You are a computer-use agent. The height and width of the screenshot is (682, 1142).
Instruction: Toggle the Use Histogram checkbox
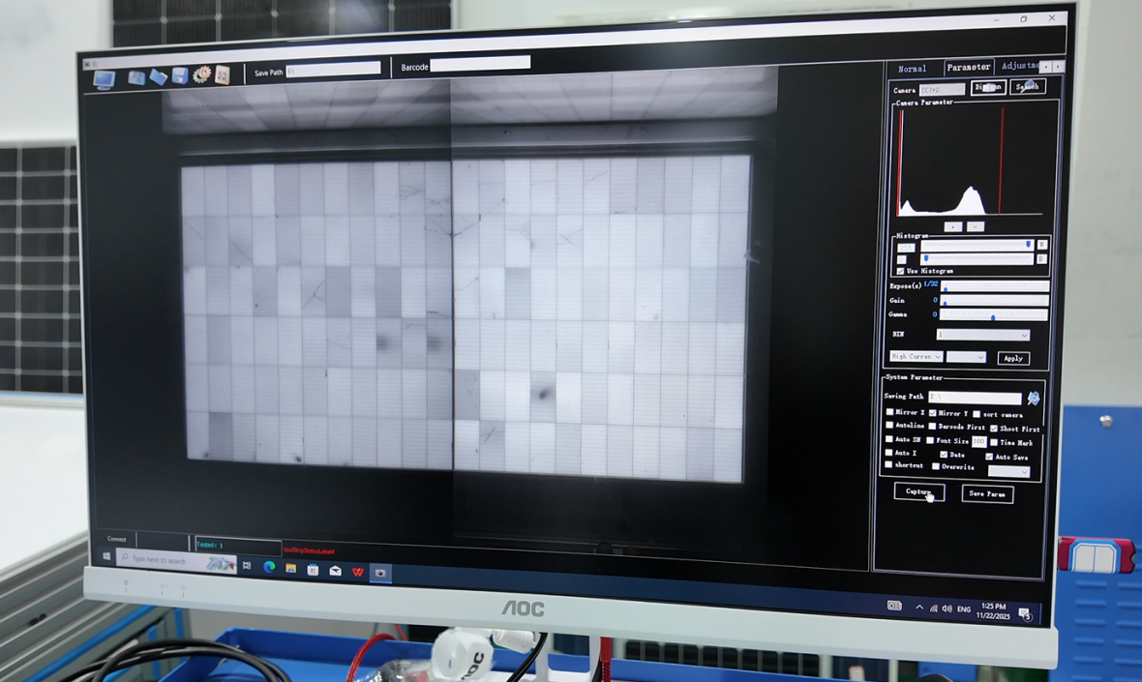(901, 272)
